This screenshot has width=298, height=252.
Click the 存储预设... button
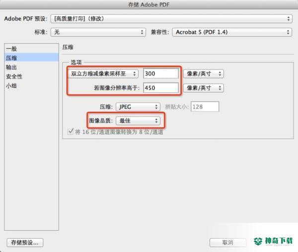[x=25, y=243]
